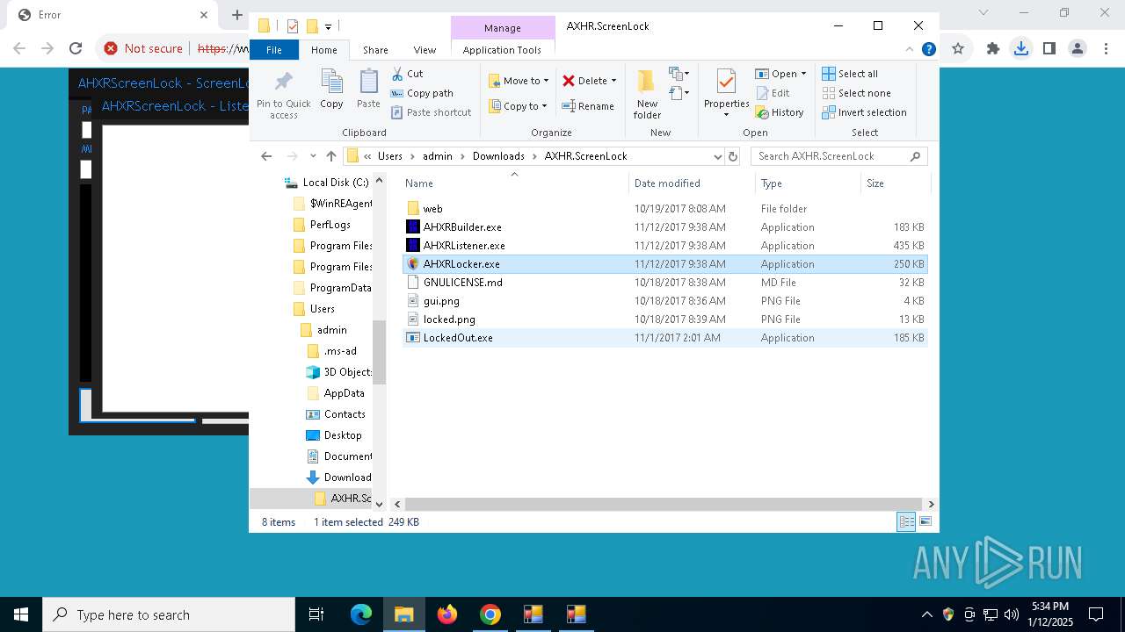The image size is (1125, 632).
Task: Open file History in ribbon
Action: 780,112
